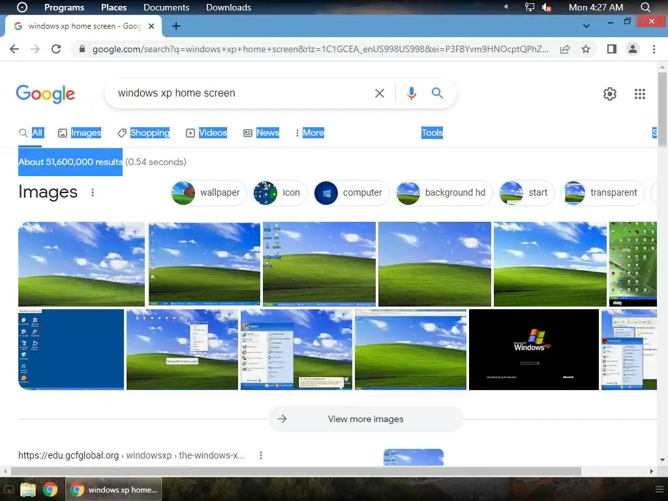Bookmark this page with the star icon
This screenshot has height=501, width=668.
(x=586, y=49)
